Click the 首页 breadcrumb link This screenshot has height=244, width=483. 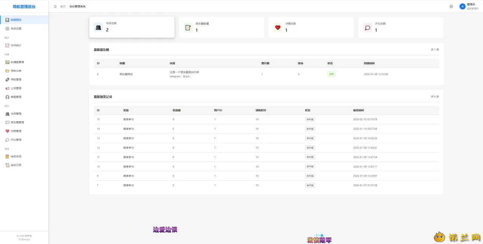(x=63, y=6)
